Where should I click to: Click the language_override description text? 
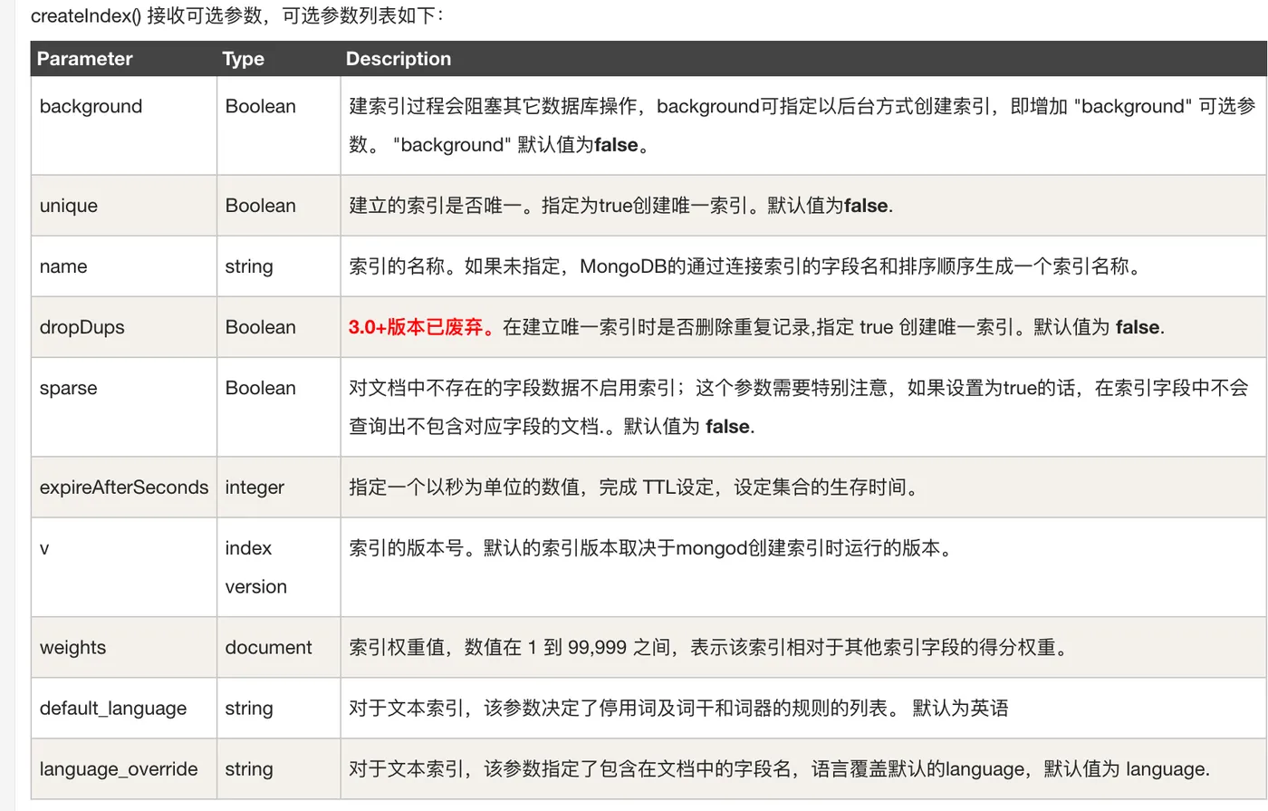(x=779, y=769)
